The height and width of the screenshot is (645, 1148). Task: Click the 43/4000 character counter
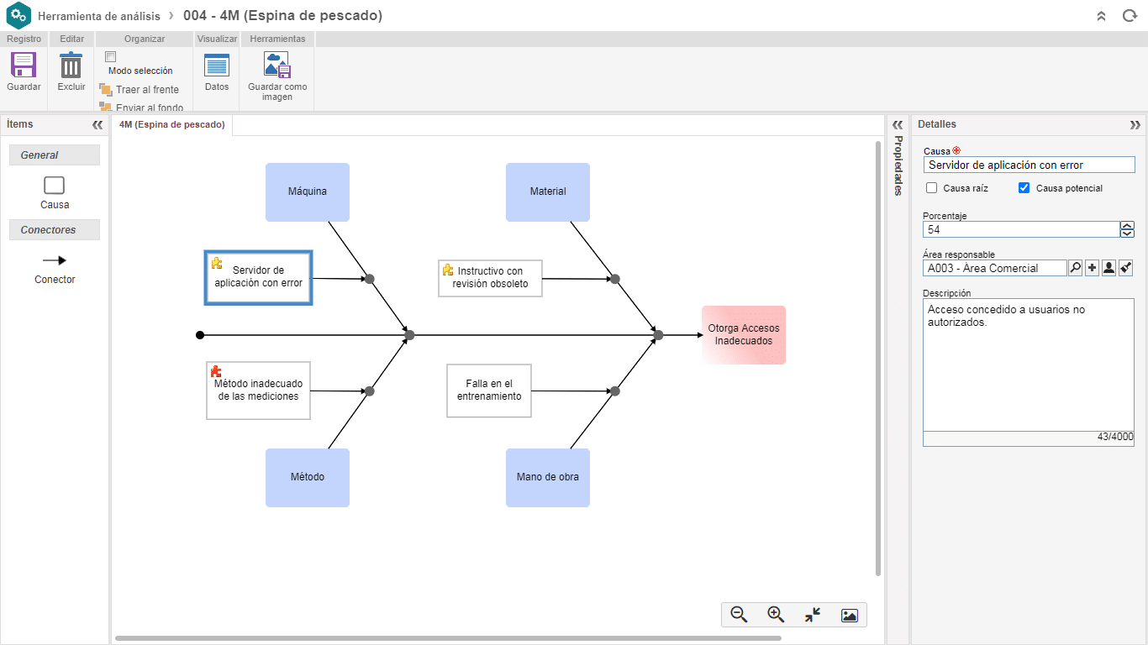(1115, 437)
